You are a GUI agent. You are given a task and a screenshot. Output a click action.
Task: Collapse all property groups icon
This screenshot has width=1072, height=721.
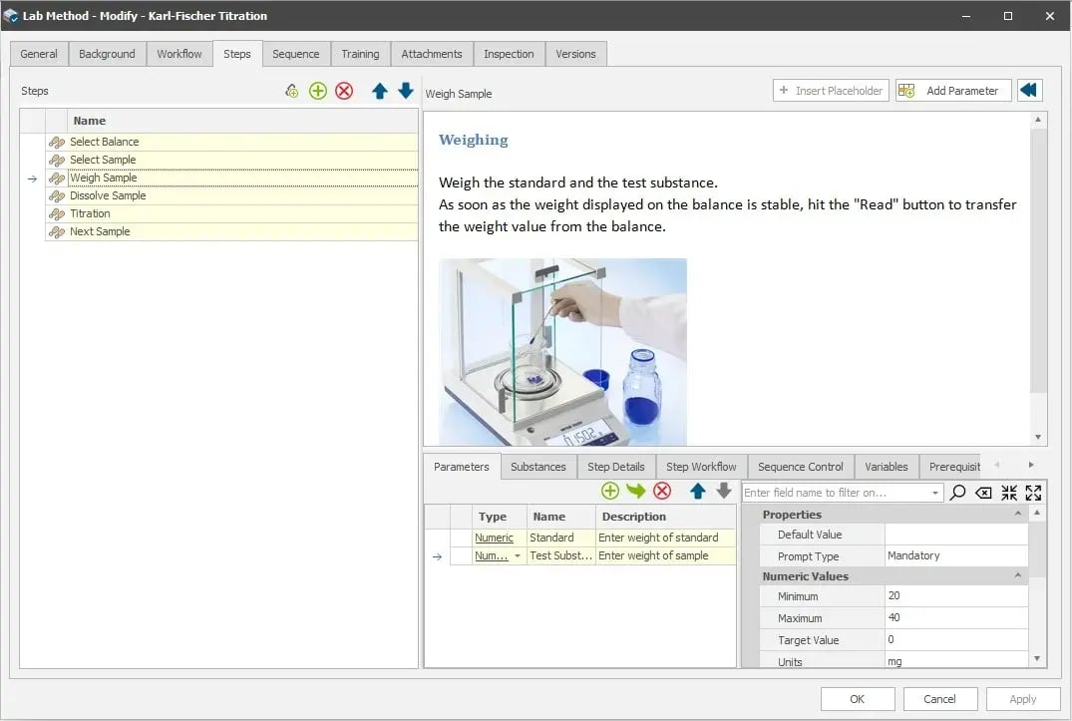(x=1008, y=493)
